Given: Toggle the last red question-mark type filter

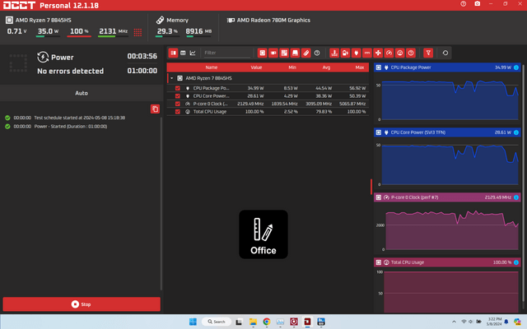Looking at the screenshot, I should point(411,53).
